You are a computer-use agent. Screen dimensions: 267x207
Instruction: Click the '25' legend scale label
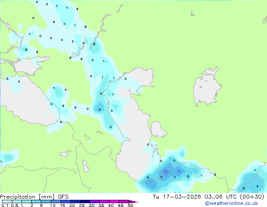82,205
